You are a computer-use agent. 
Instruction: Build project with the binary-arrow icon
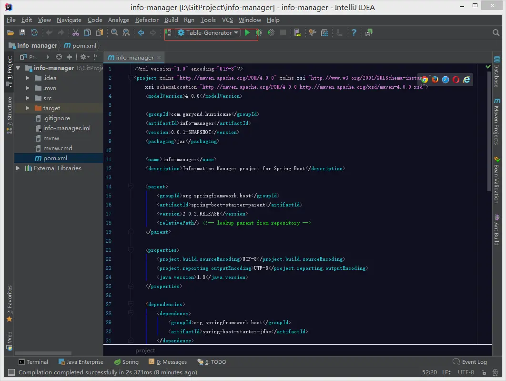click(x=168, y=32)
